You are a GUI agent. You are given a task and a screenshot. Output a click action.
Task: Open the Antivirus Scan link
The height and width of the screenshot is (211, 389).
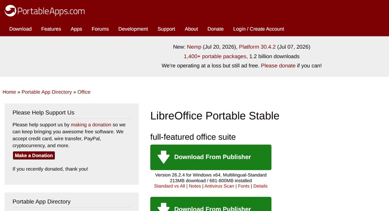tap(219, 186)
